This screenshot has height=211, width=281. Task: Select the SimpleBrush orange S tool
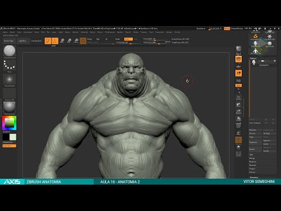[x=255, y=36]
